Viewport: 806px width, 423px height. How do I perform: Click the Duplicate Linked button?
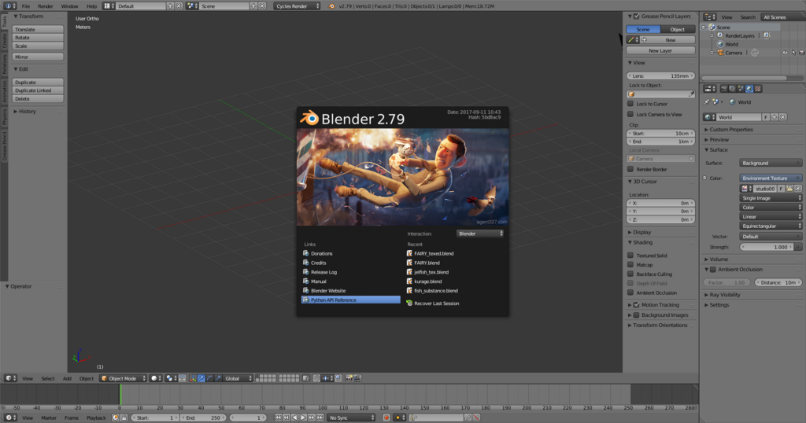38,90
